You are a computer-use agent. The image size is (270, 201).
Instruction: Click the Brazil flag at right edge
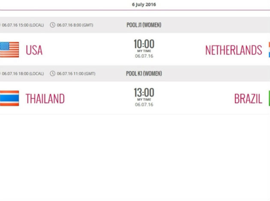(268, 98)
